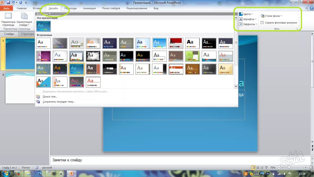Switch to the Показ слайдов tab

tap(111, 8)
